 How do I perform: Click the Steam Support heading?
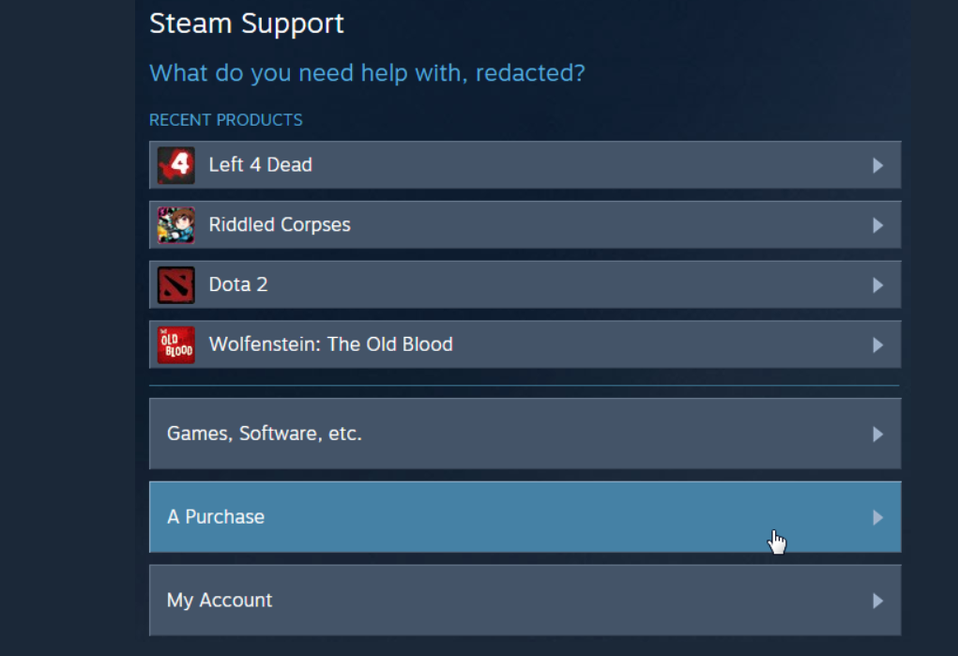[246, 24]
